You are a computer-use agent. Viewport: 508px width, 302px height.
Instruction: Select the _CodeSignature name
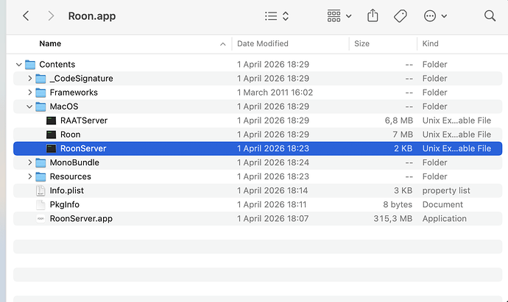click(81, 78)
